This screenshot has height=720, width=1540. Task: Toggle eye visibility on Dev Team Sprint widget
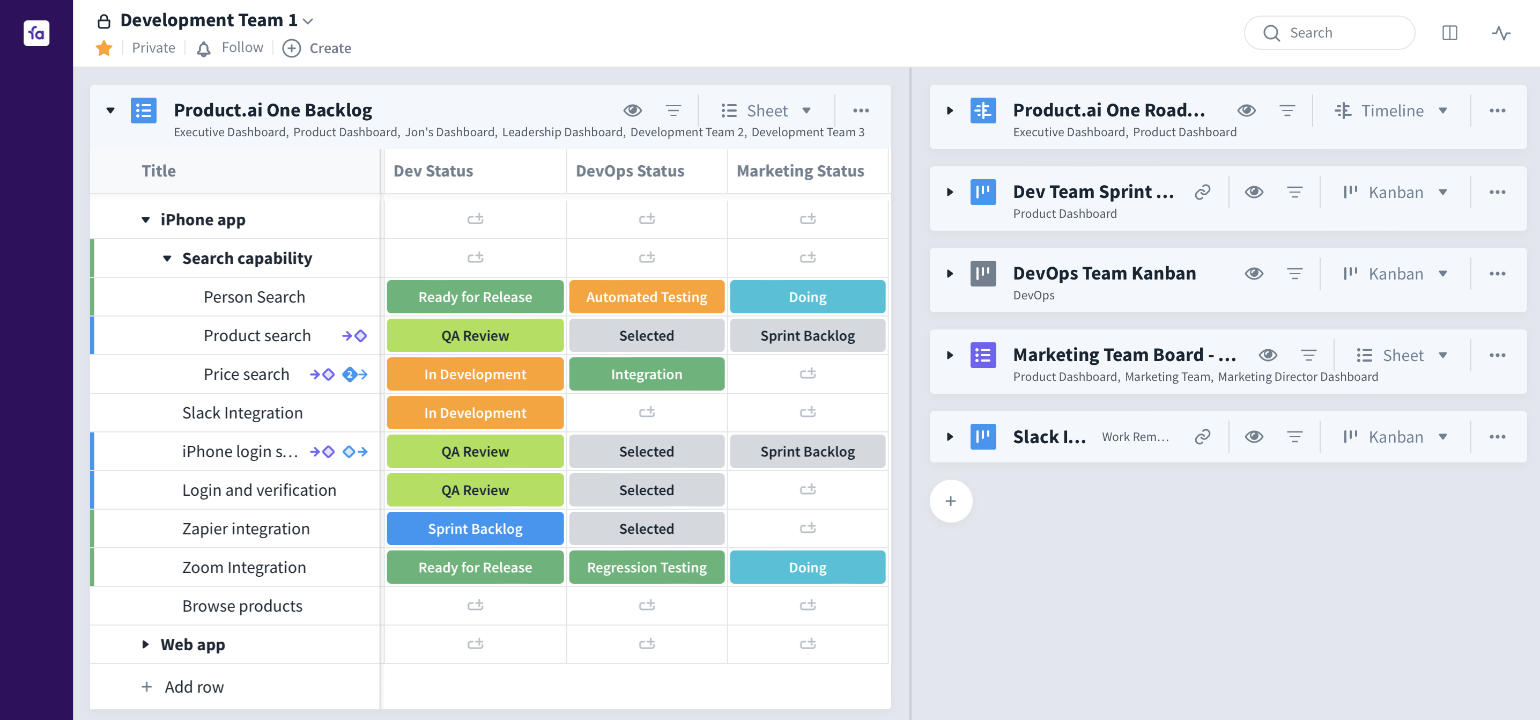coord(1254,192)
